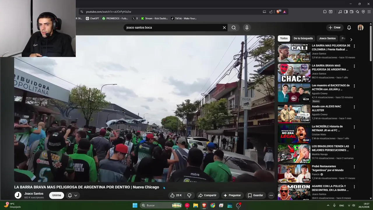Expand the subscription bell notification dropdown
The image size is (373, 210).
coord(73,195)
